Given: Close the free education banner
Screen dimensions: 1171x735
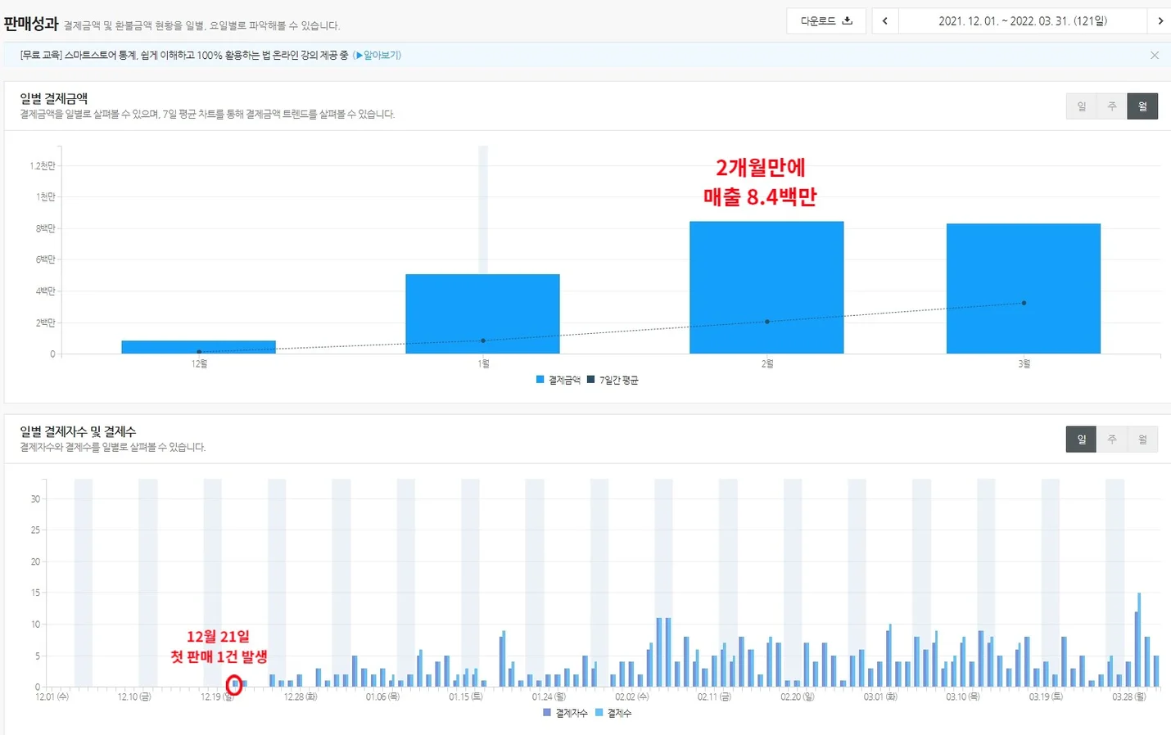Looking at the screenshot, I should click(x=1155, y=55).
